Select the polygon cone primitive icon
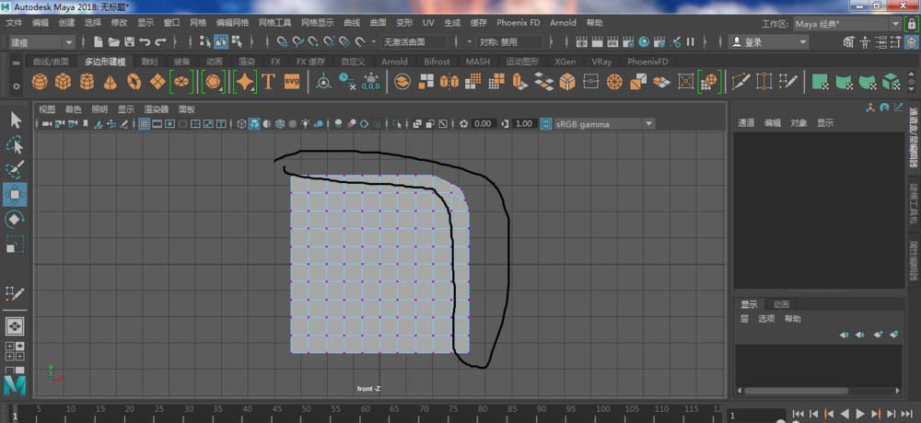 tap(111, 82)
